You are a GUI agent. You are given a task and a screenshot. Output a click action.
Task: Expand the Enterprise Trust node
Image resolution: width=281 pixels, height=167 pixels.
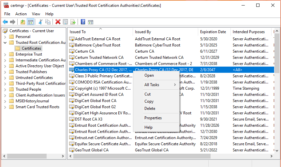point(5,55)
